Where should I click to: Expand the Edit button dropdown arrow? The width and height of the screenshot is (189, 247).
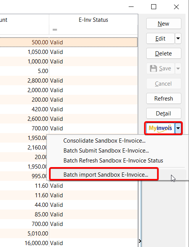click(x=178, y=38)
